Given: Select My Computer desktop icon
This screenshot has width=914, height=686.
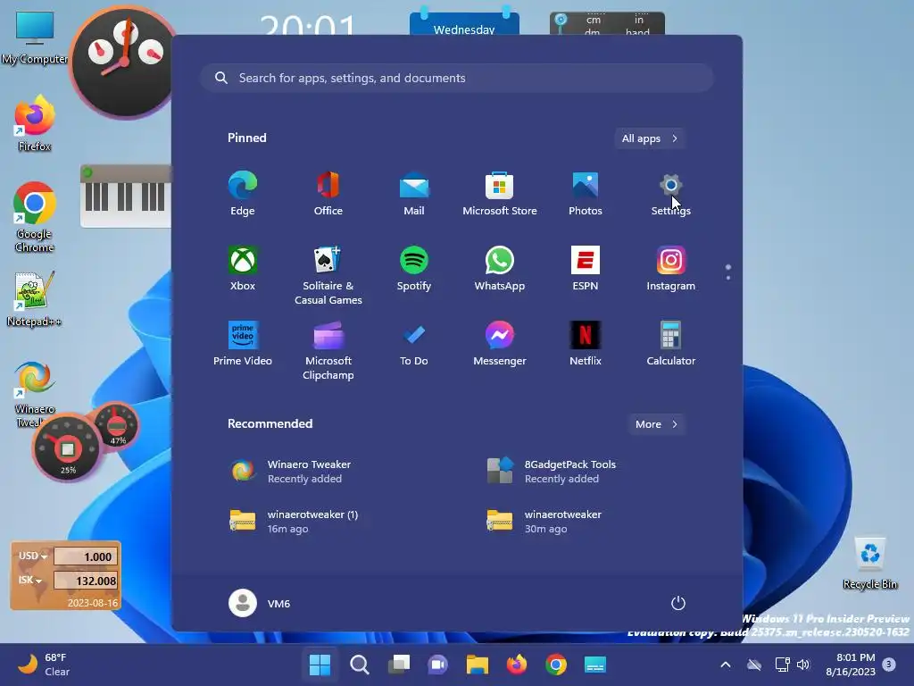Looking at the screenshot, I should coord(35,38).
